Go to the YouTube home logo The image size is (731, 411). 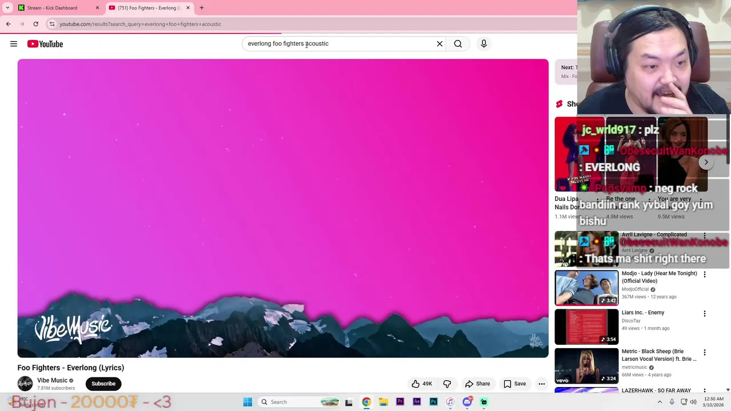(45, 44)
